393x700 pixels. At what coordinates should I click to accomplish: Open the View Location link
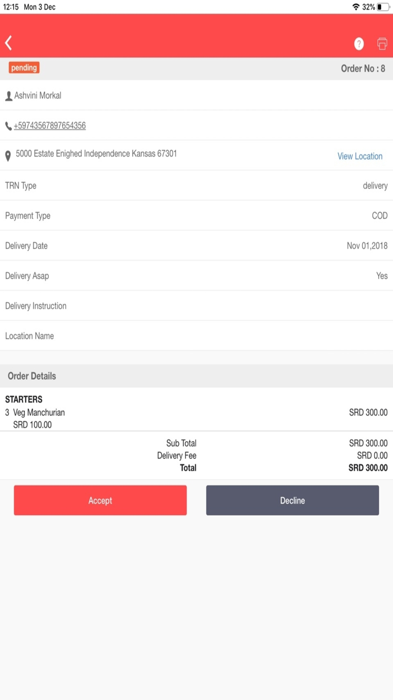click(360, 156)
